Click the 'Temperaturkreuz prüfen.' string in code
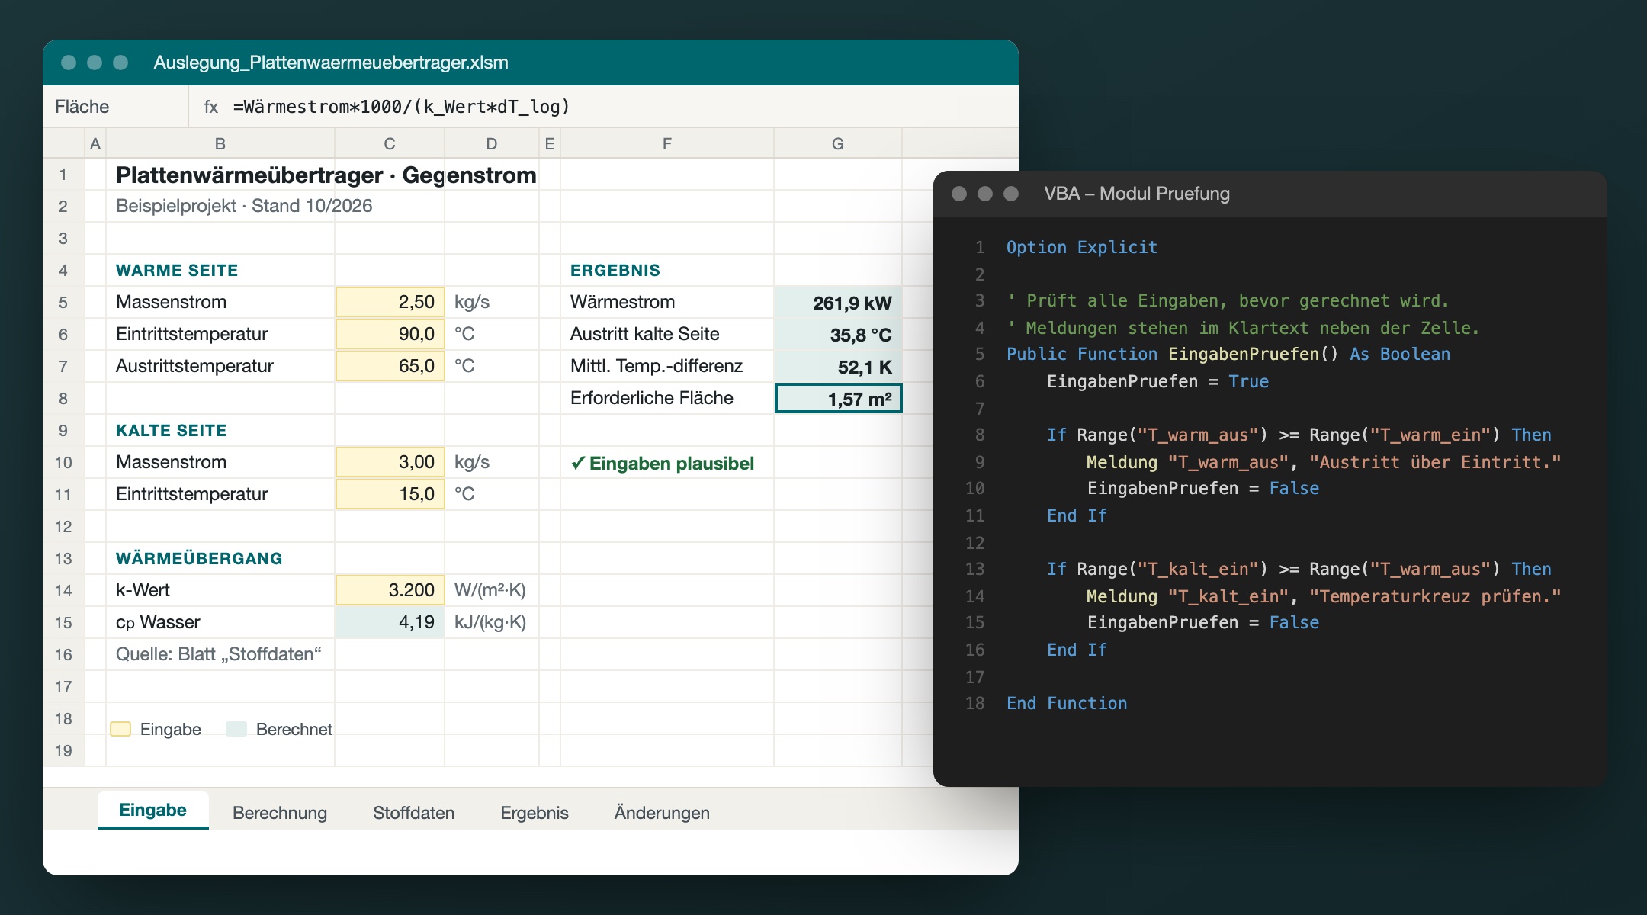Image resolution: width=1647 pixels, height=915 pixels. 1435,596
